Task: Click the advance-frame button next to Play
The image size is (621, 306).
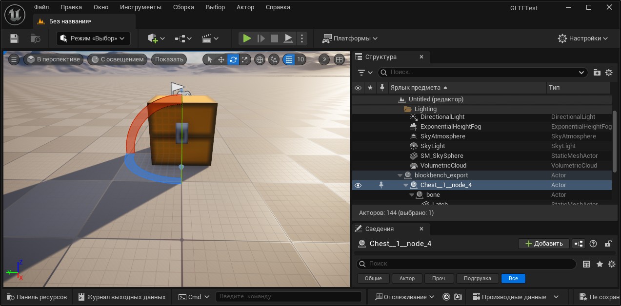Action: [x=261, y=38]
